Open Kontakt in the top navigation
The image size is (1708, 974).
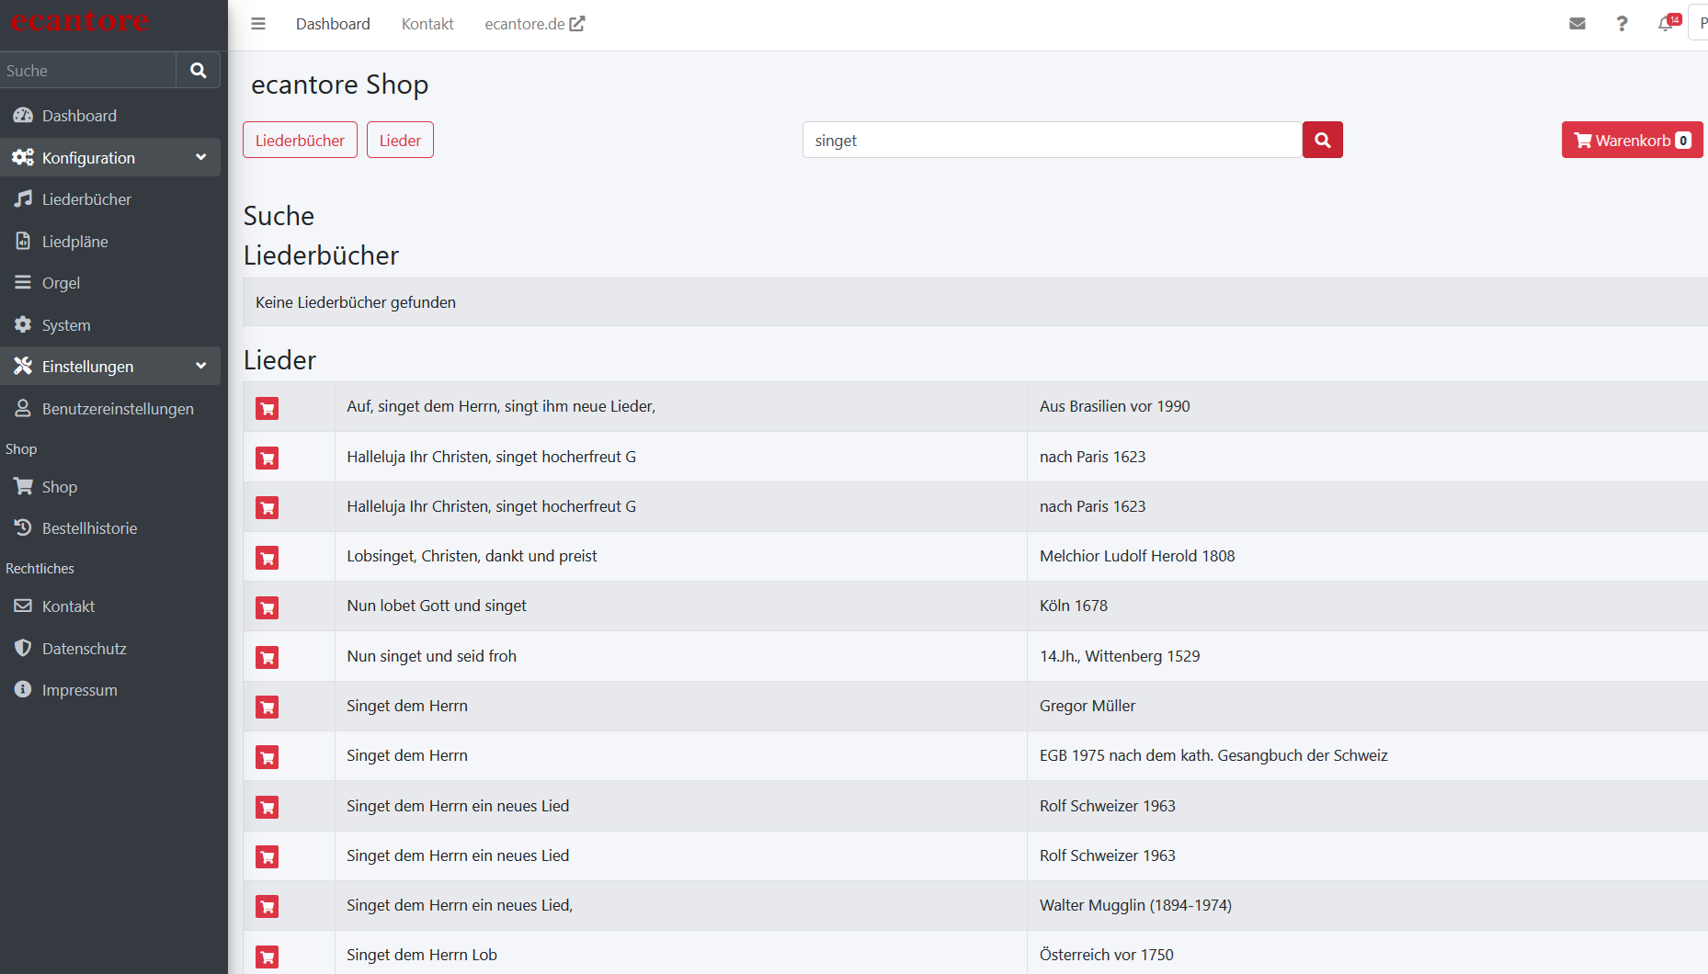427,24
